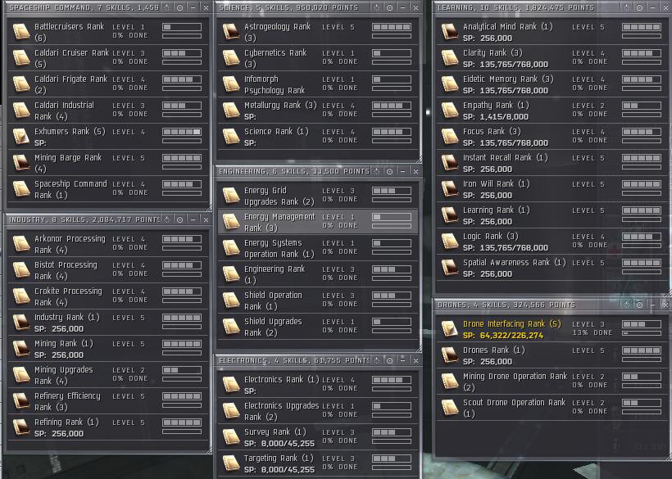Toggle the circle pin in Industry header

click(180, 219)
